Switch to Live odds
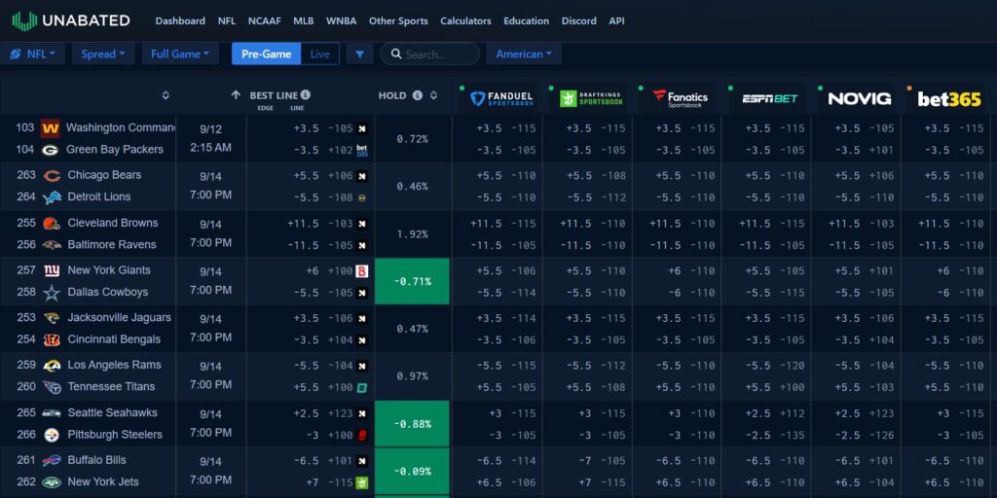The image size is (997, 498). click(x=319, y=54)
